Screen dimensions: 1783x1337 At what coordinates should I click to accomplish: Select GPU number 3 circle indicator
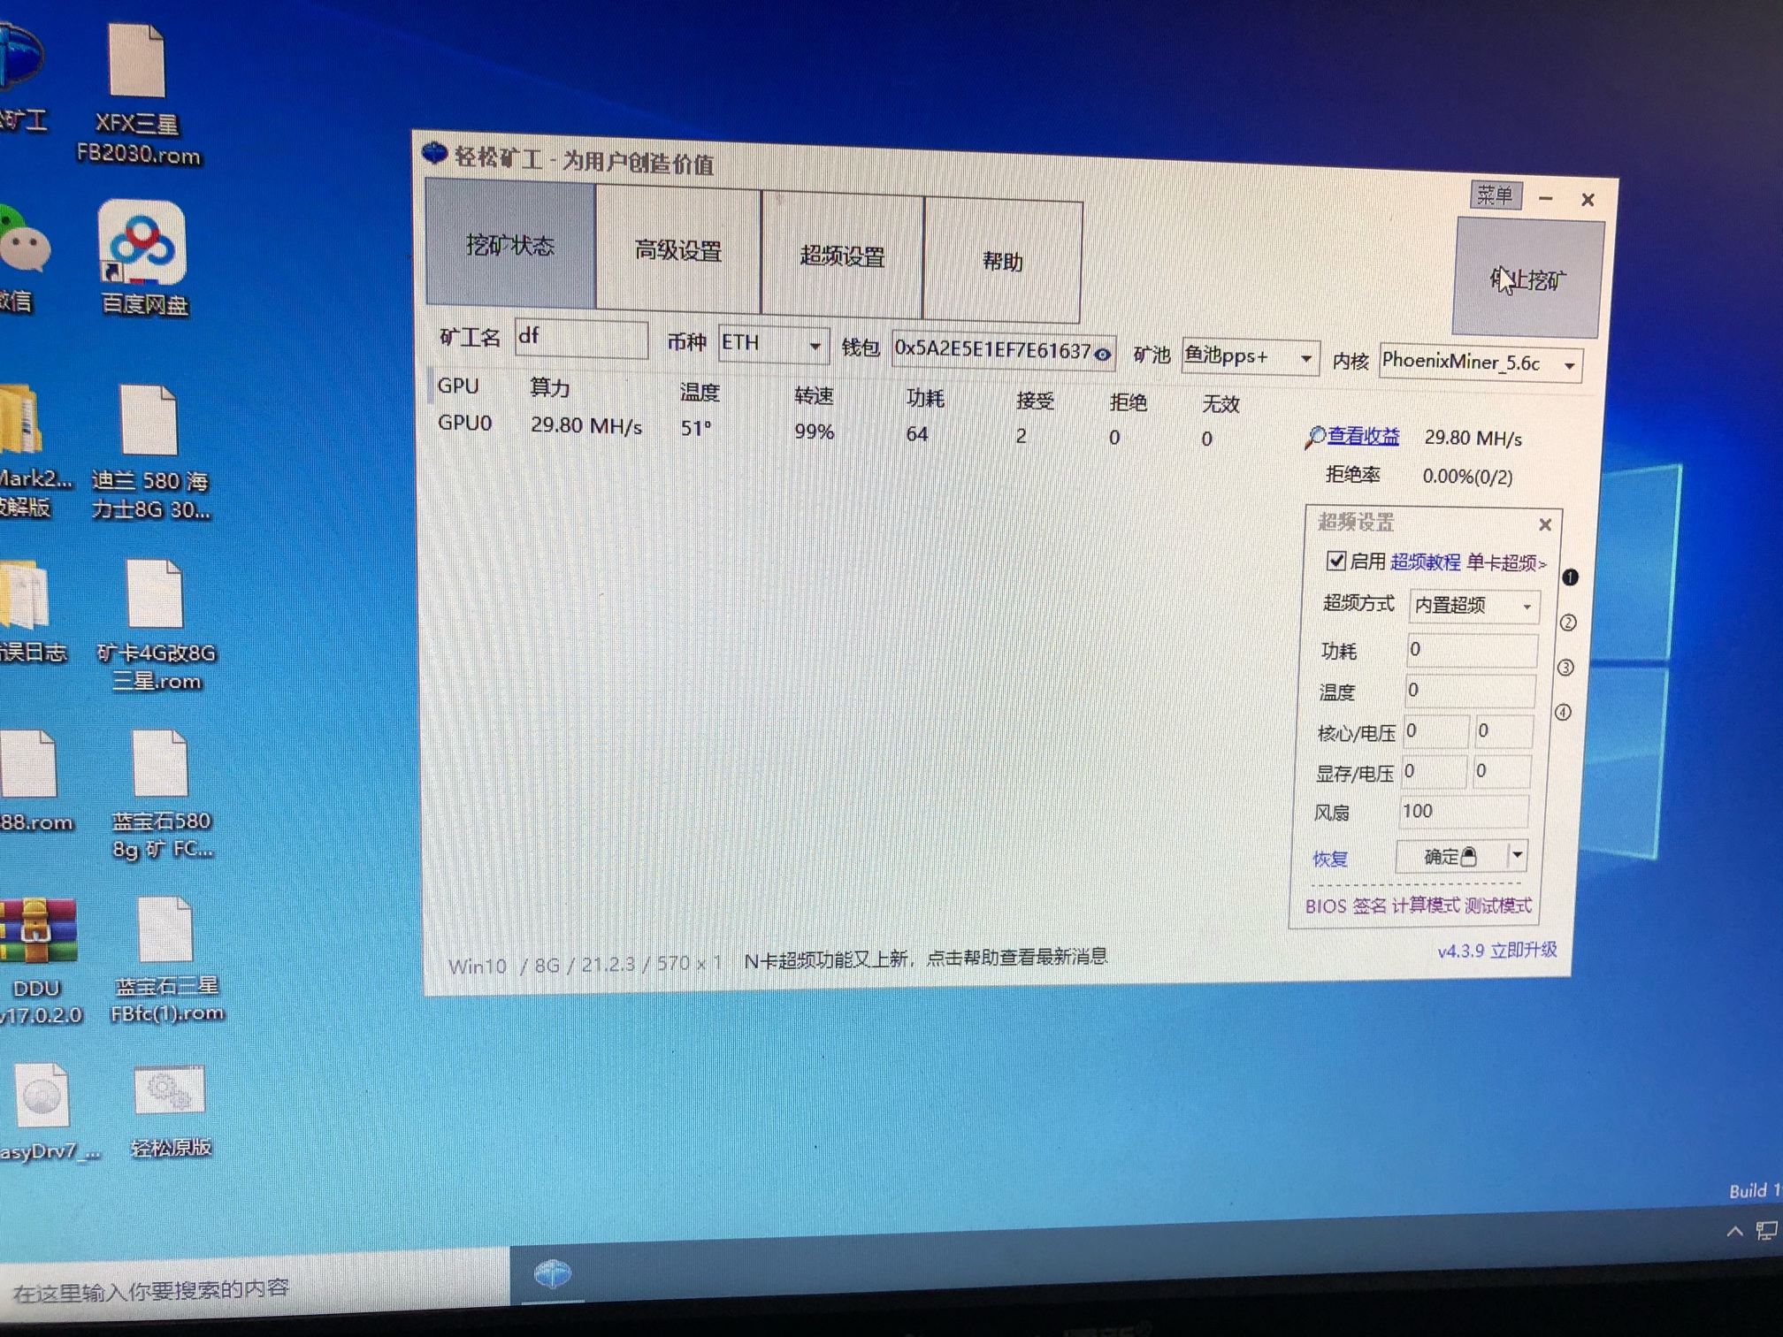pyautogui.click(x=1565, y=668)
